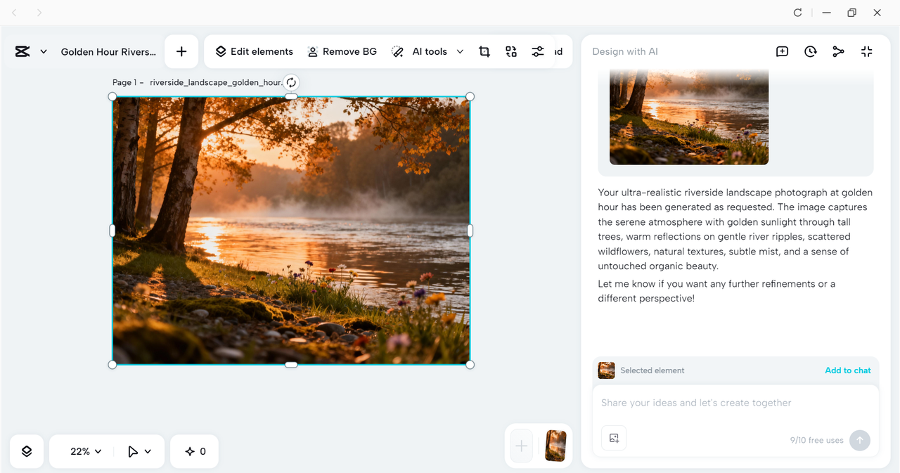Open the image Adjust settings icon

click(538, 51)
